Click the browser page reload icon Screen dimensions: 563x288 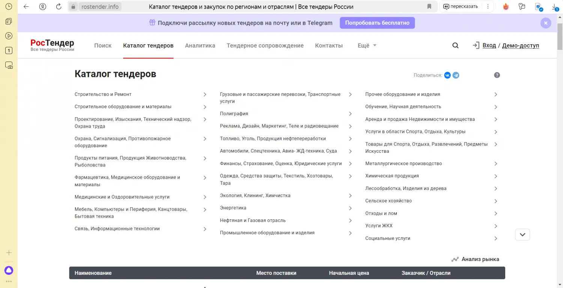point(59,6)
